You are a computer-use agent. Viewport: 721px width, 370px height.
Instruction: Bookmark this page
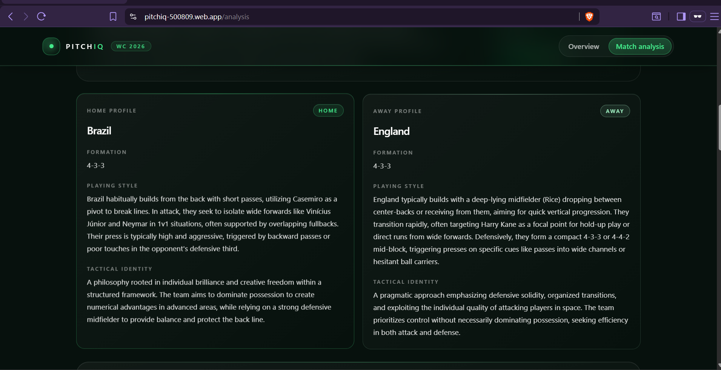pos(113,17)
